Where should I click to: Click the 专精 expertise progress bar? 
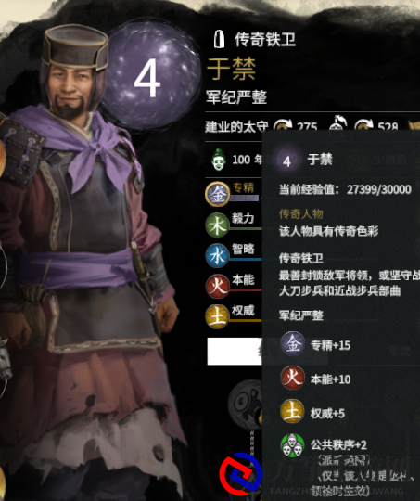[x=245, y=199]
